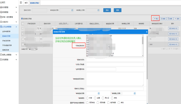Open the per-page count dropdown showing 10

pos(34,49)
